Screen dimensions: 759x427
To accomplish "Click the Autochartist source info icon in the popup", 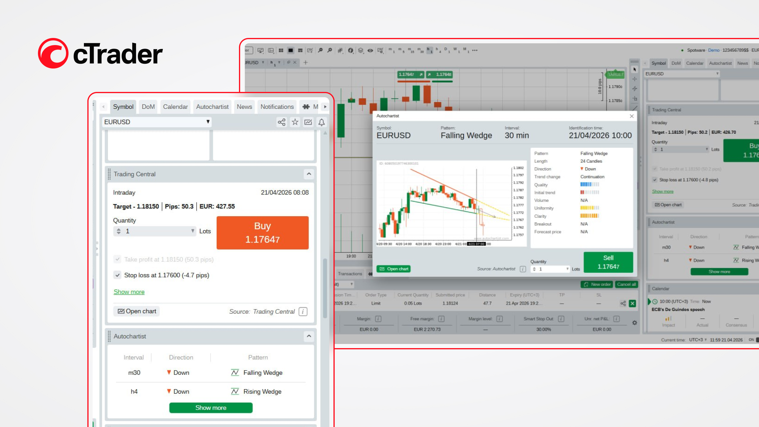I will coord(523,269).
